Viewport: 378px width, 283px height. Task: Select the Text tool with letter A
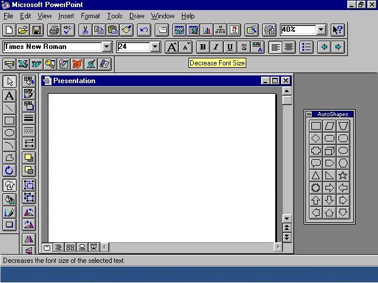[x=9, y=96]
